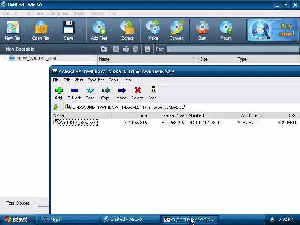Expand the Save dropdown arrow
Image resolution: width=300 pixels, height=225 pixels.
80,30
